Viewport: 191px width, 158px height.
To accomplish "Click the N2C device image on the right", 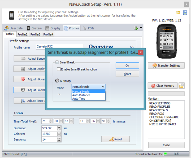I will click(x=167, y=41).
